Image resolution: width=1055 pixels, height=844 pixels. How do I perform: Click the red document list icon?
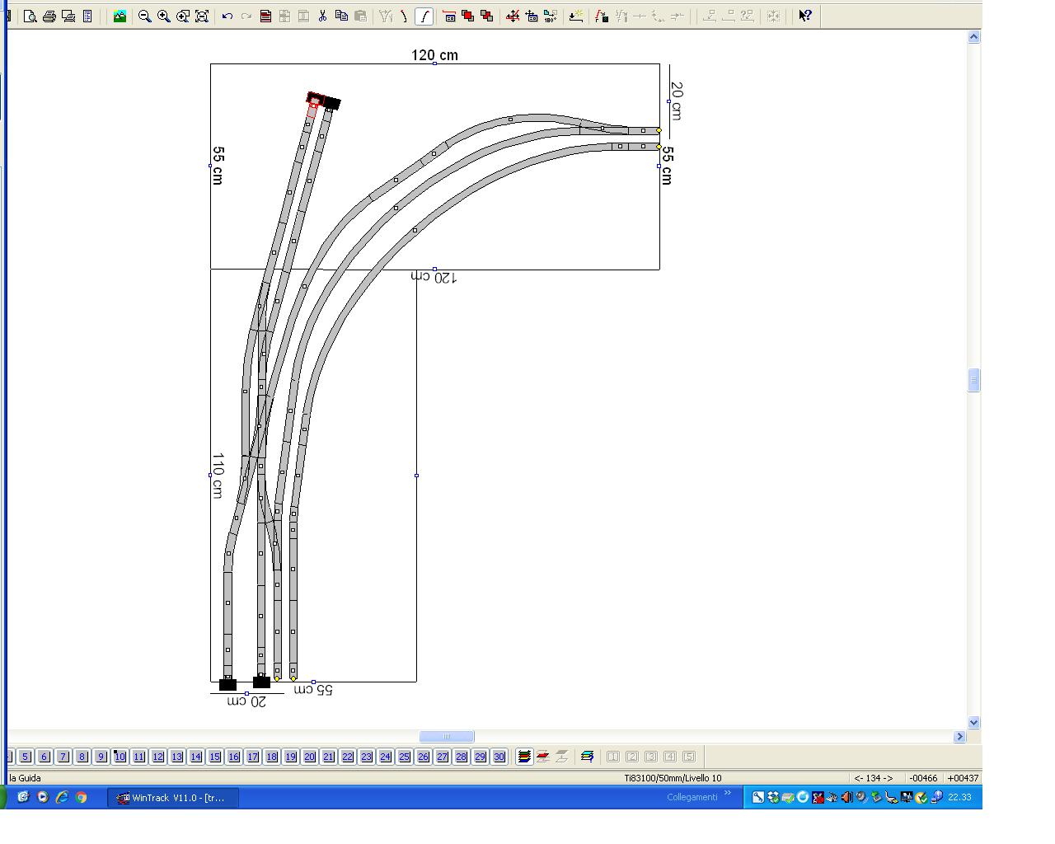[x=265, y=16]
